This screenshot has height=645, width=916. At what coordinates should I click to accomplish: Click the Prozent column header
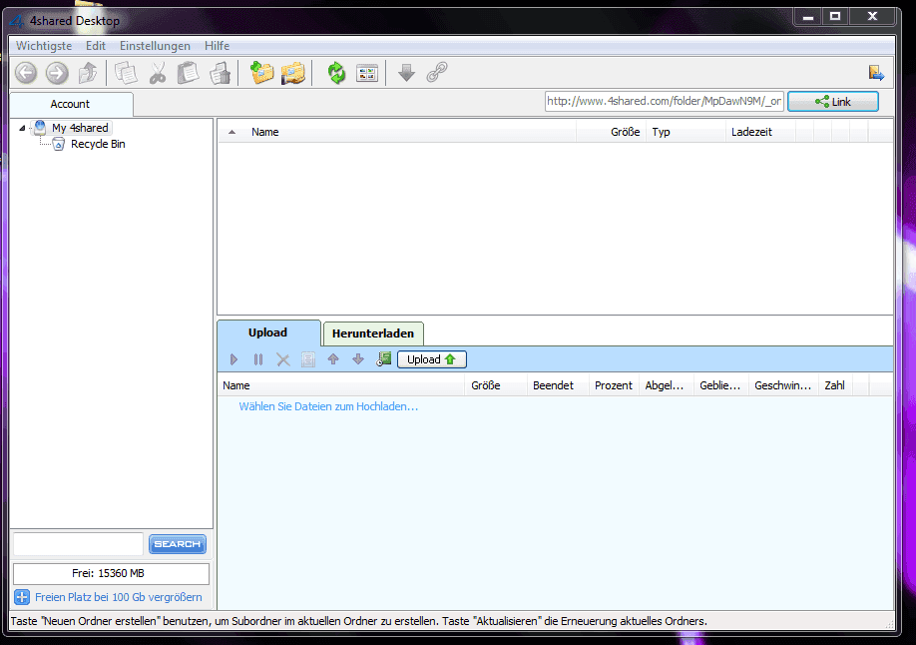click(x=614, y=385)
